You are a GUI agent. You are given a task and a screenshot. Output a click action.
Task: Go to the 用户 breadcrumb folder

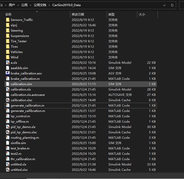[x=12, y=5]
